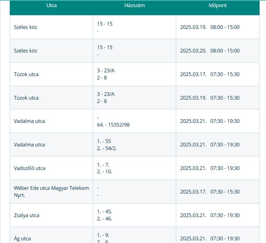
Task: Select the Zsálya utca street name
Action: coord(27,215)
